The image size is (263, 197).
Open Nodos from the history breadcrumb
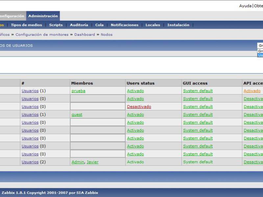pos(107,34)
